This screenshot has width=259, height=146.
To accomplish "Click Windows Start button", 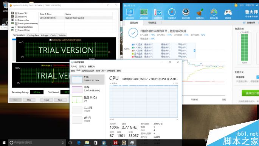I will click(4, 143).
